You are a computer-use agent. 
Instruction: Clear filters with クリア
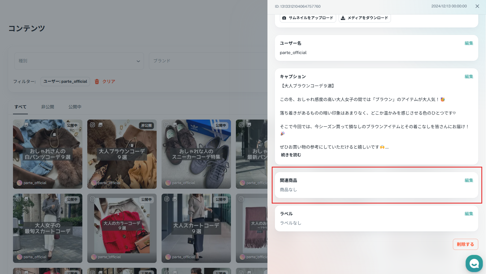click(x=109, y=82)
